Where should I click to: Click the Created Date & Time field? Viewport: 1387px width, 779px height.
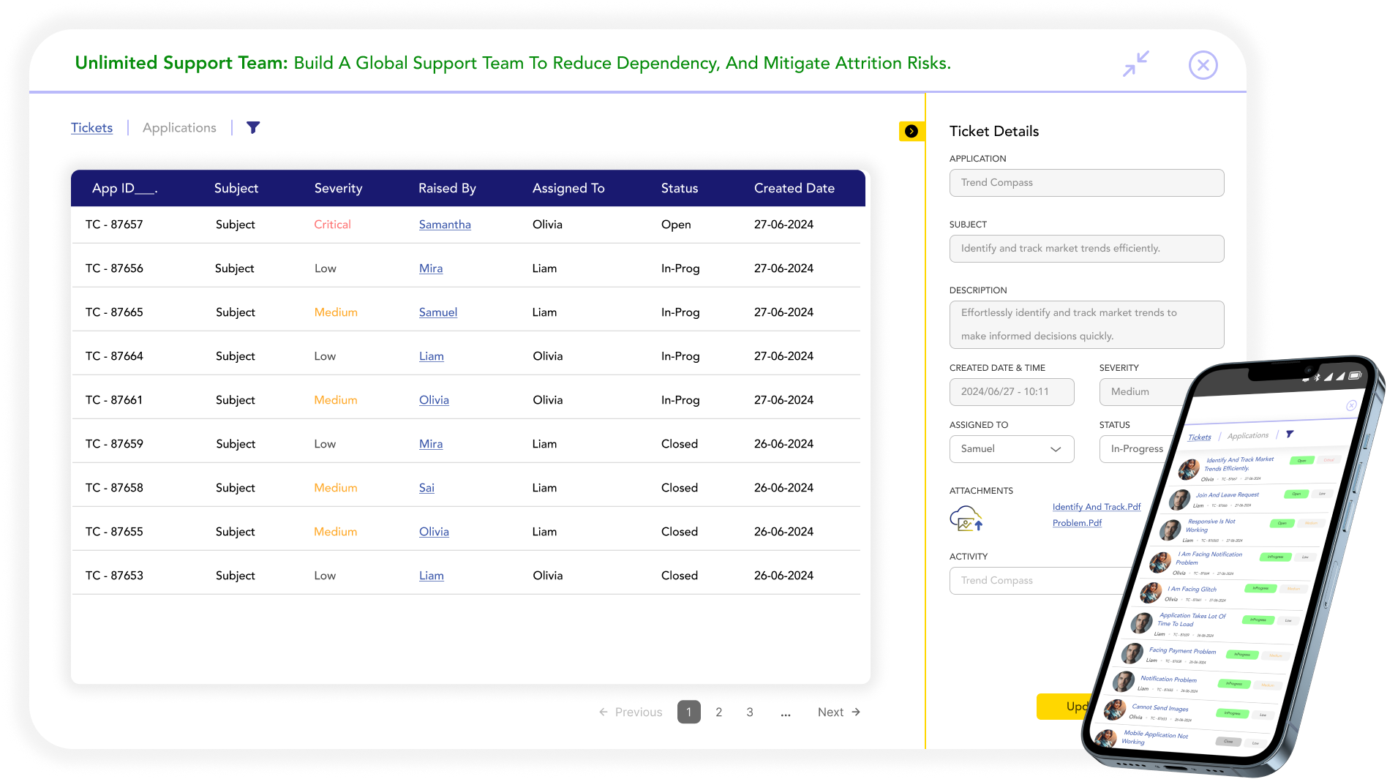(1011, 392)
